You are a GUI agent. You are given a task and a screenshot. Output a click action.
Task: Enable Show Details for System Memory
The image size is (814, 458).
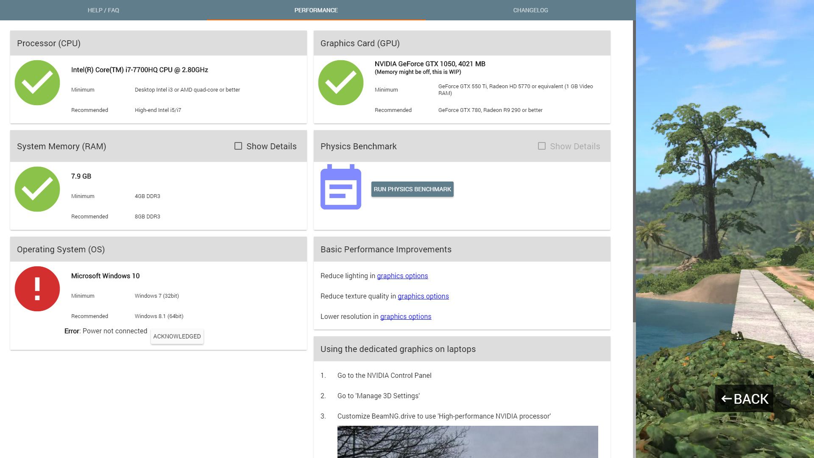pos(238,146)
